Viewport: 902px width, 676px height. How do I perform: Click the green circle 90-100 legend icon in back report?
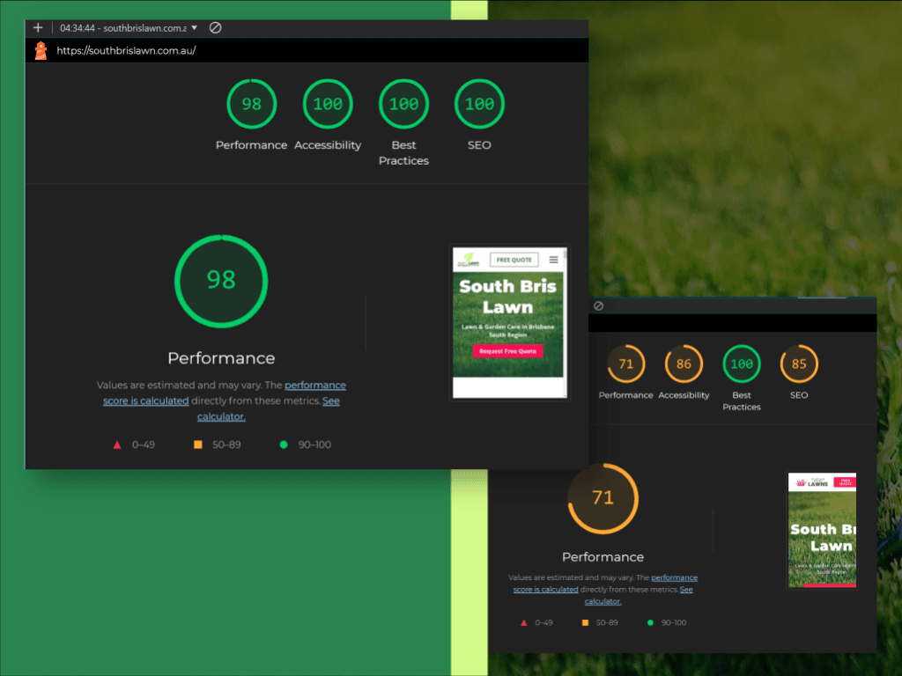(x=650, y=622)
